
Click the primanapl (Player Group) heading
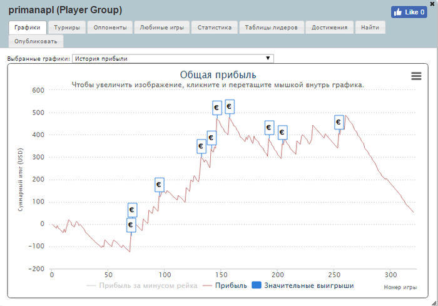(x=65, y=10)
